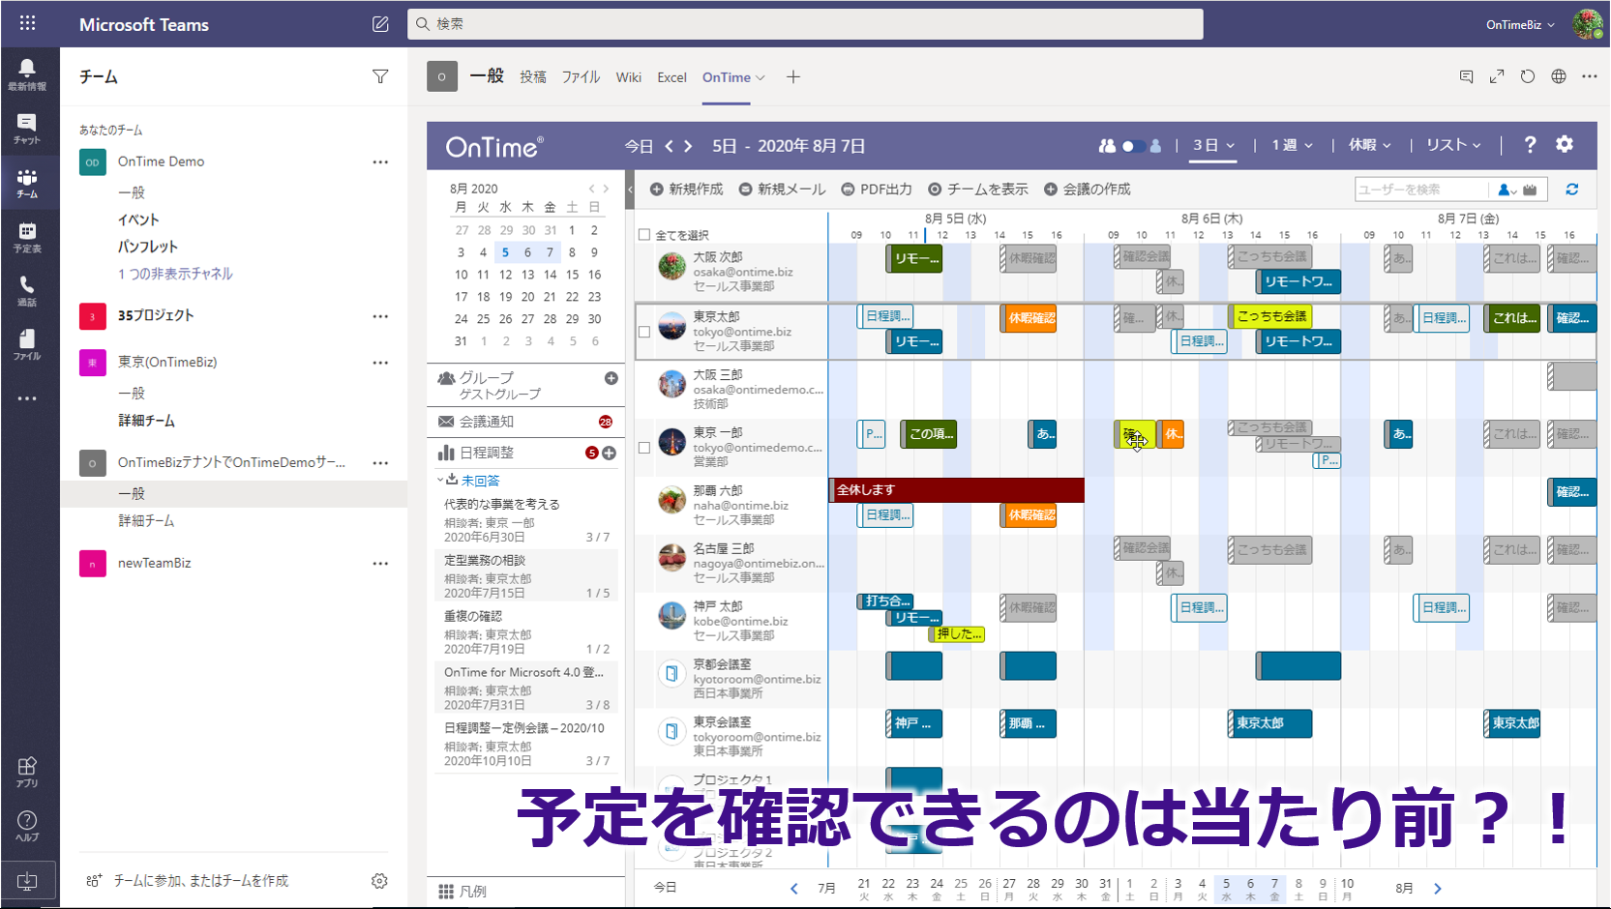Open OnTime settings gear icon
1611x909 pixels.
1565,144
